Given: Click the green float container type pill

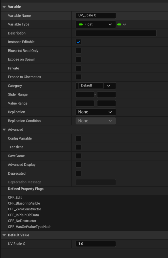Looking at the screenshot, I should 119,24.
